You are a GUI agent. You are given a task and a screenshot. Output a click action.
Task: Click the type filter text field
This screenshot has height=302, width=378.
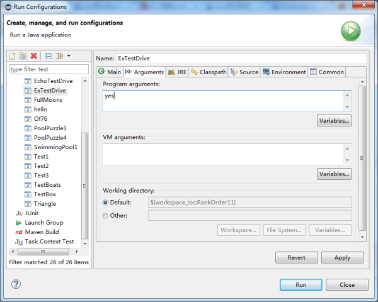click(49, 69)
